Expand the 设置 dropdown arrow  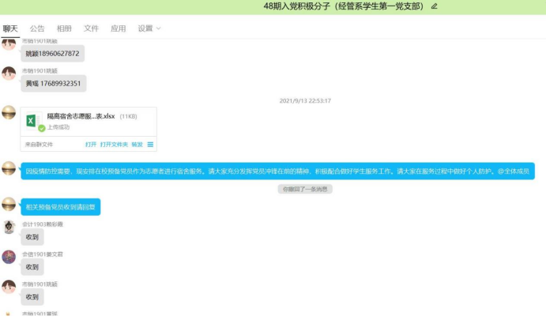coord(158,28)
